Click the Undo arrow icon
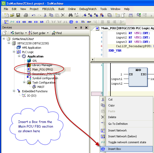 34,15
